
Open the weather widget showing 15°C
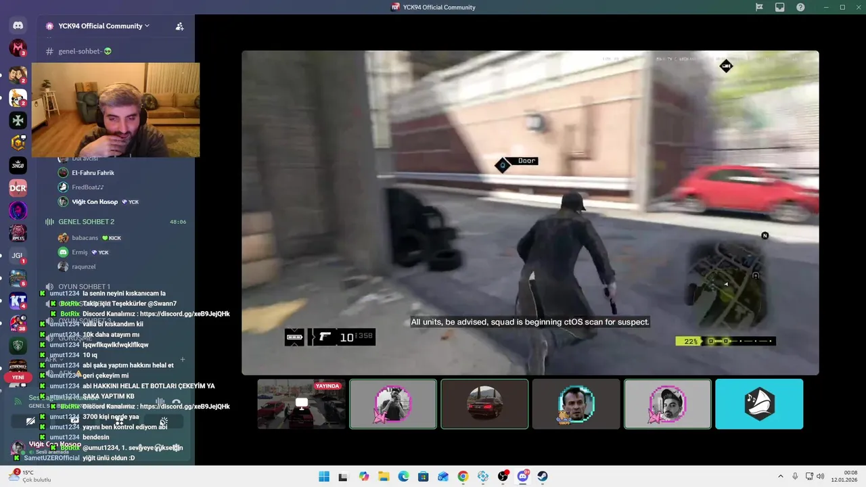(x=30, y=476)
